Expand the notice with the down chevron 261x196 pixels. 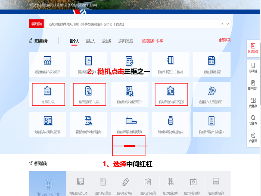tap(228, 24)
